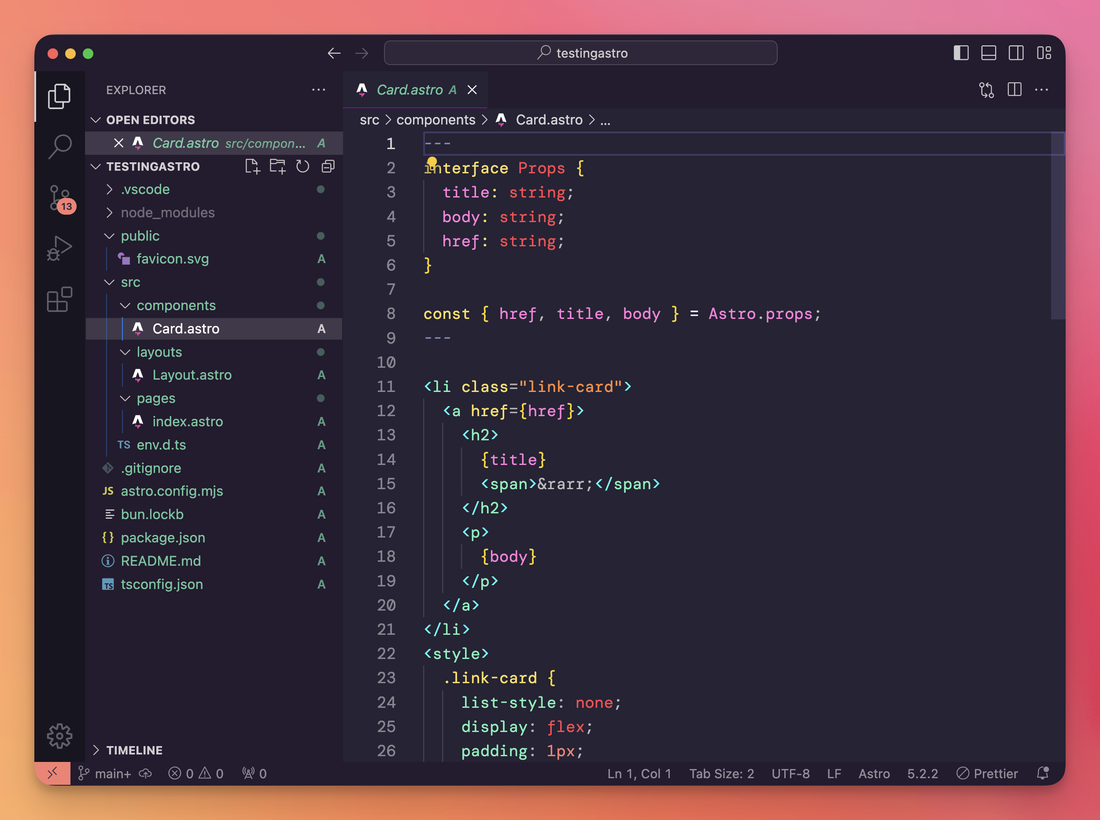Expand the TIMELINE section

pos(134,750)
